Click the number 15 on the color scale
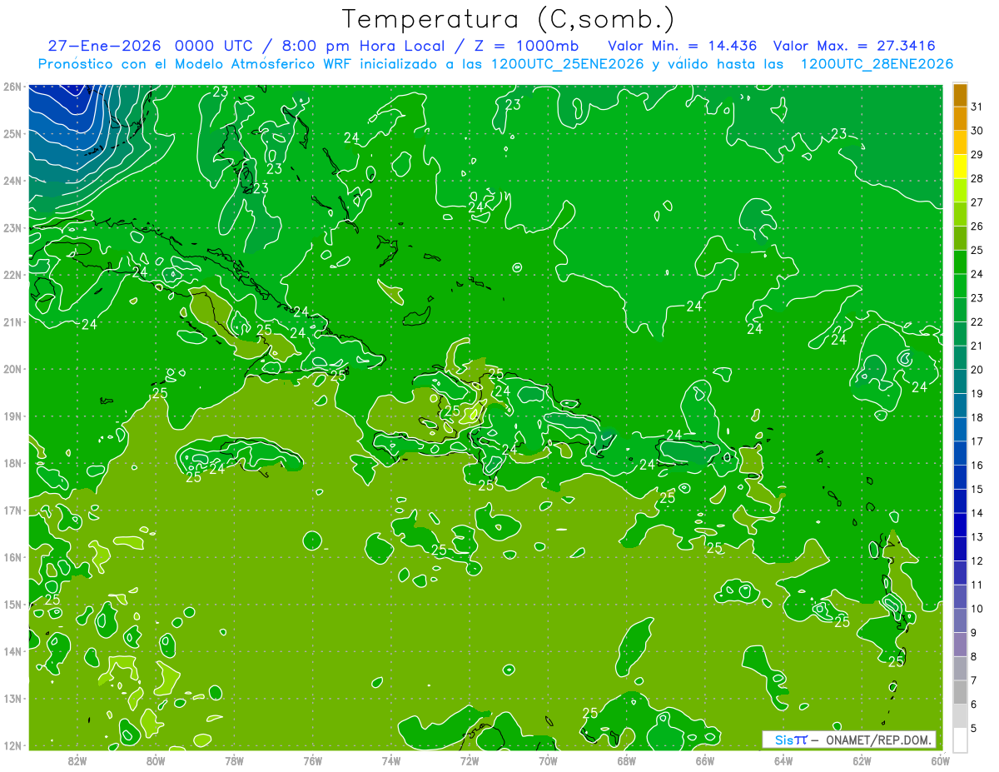 point(977,489)
